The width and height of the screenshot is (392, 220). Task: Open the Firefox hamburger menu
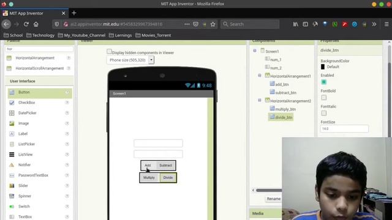386,24
